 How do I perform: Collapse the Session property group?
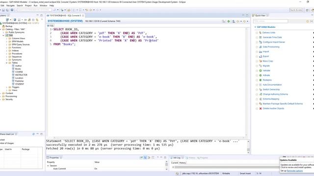tap(48, 166)
